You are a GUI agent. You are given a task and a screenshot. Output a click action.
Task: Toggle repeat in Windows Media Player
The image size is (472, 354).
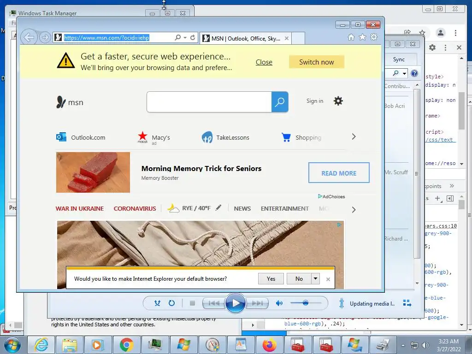click(171, 303)
